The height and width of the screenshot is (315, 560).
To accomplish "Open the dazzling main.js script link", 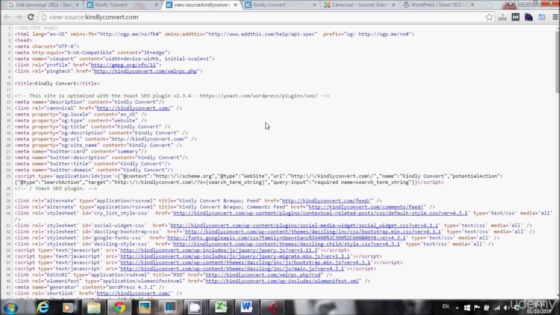I will coord(232,268).
